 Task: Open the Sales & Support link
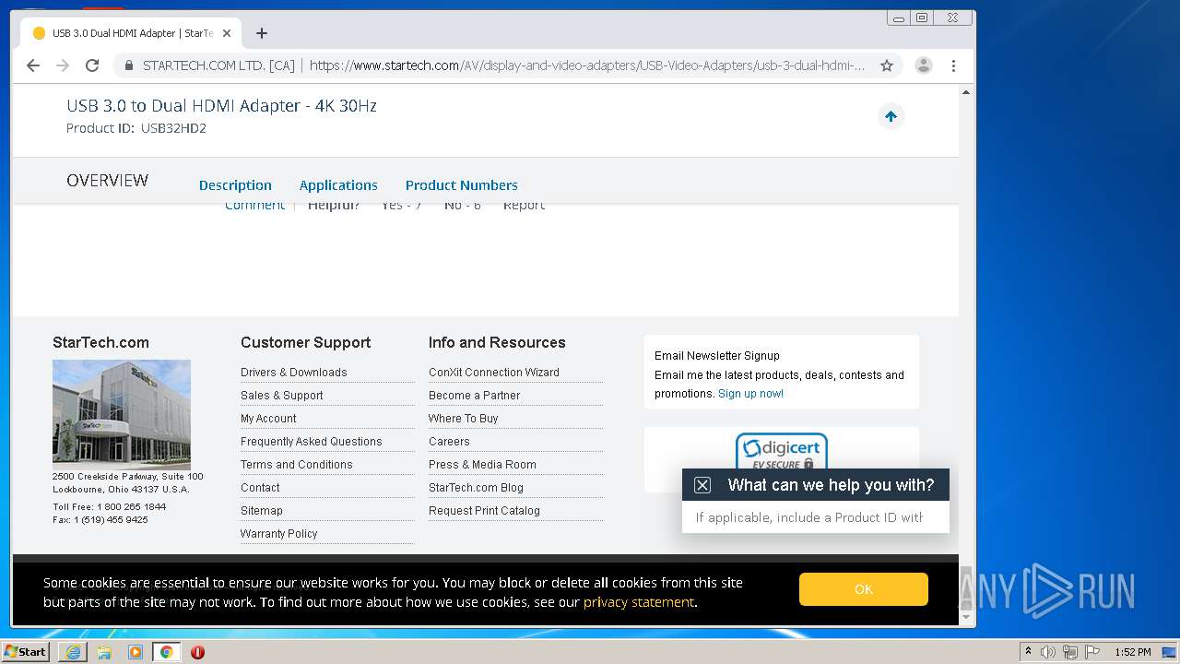(x=282, y=396)
